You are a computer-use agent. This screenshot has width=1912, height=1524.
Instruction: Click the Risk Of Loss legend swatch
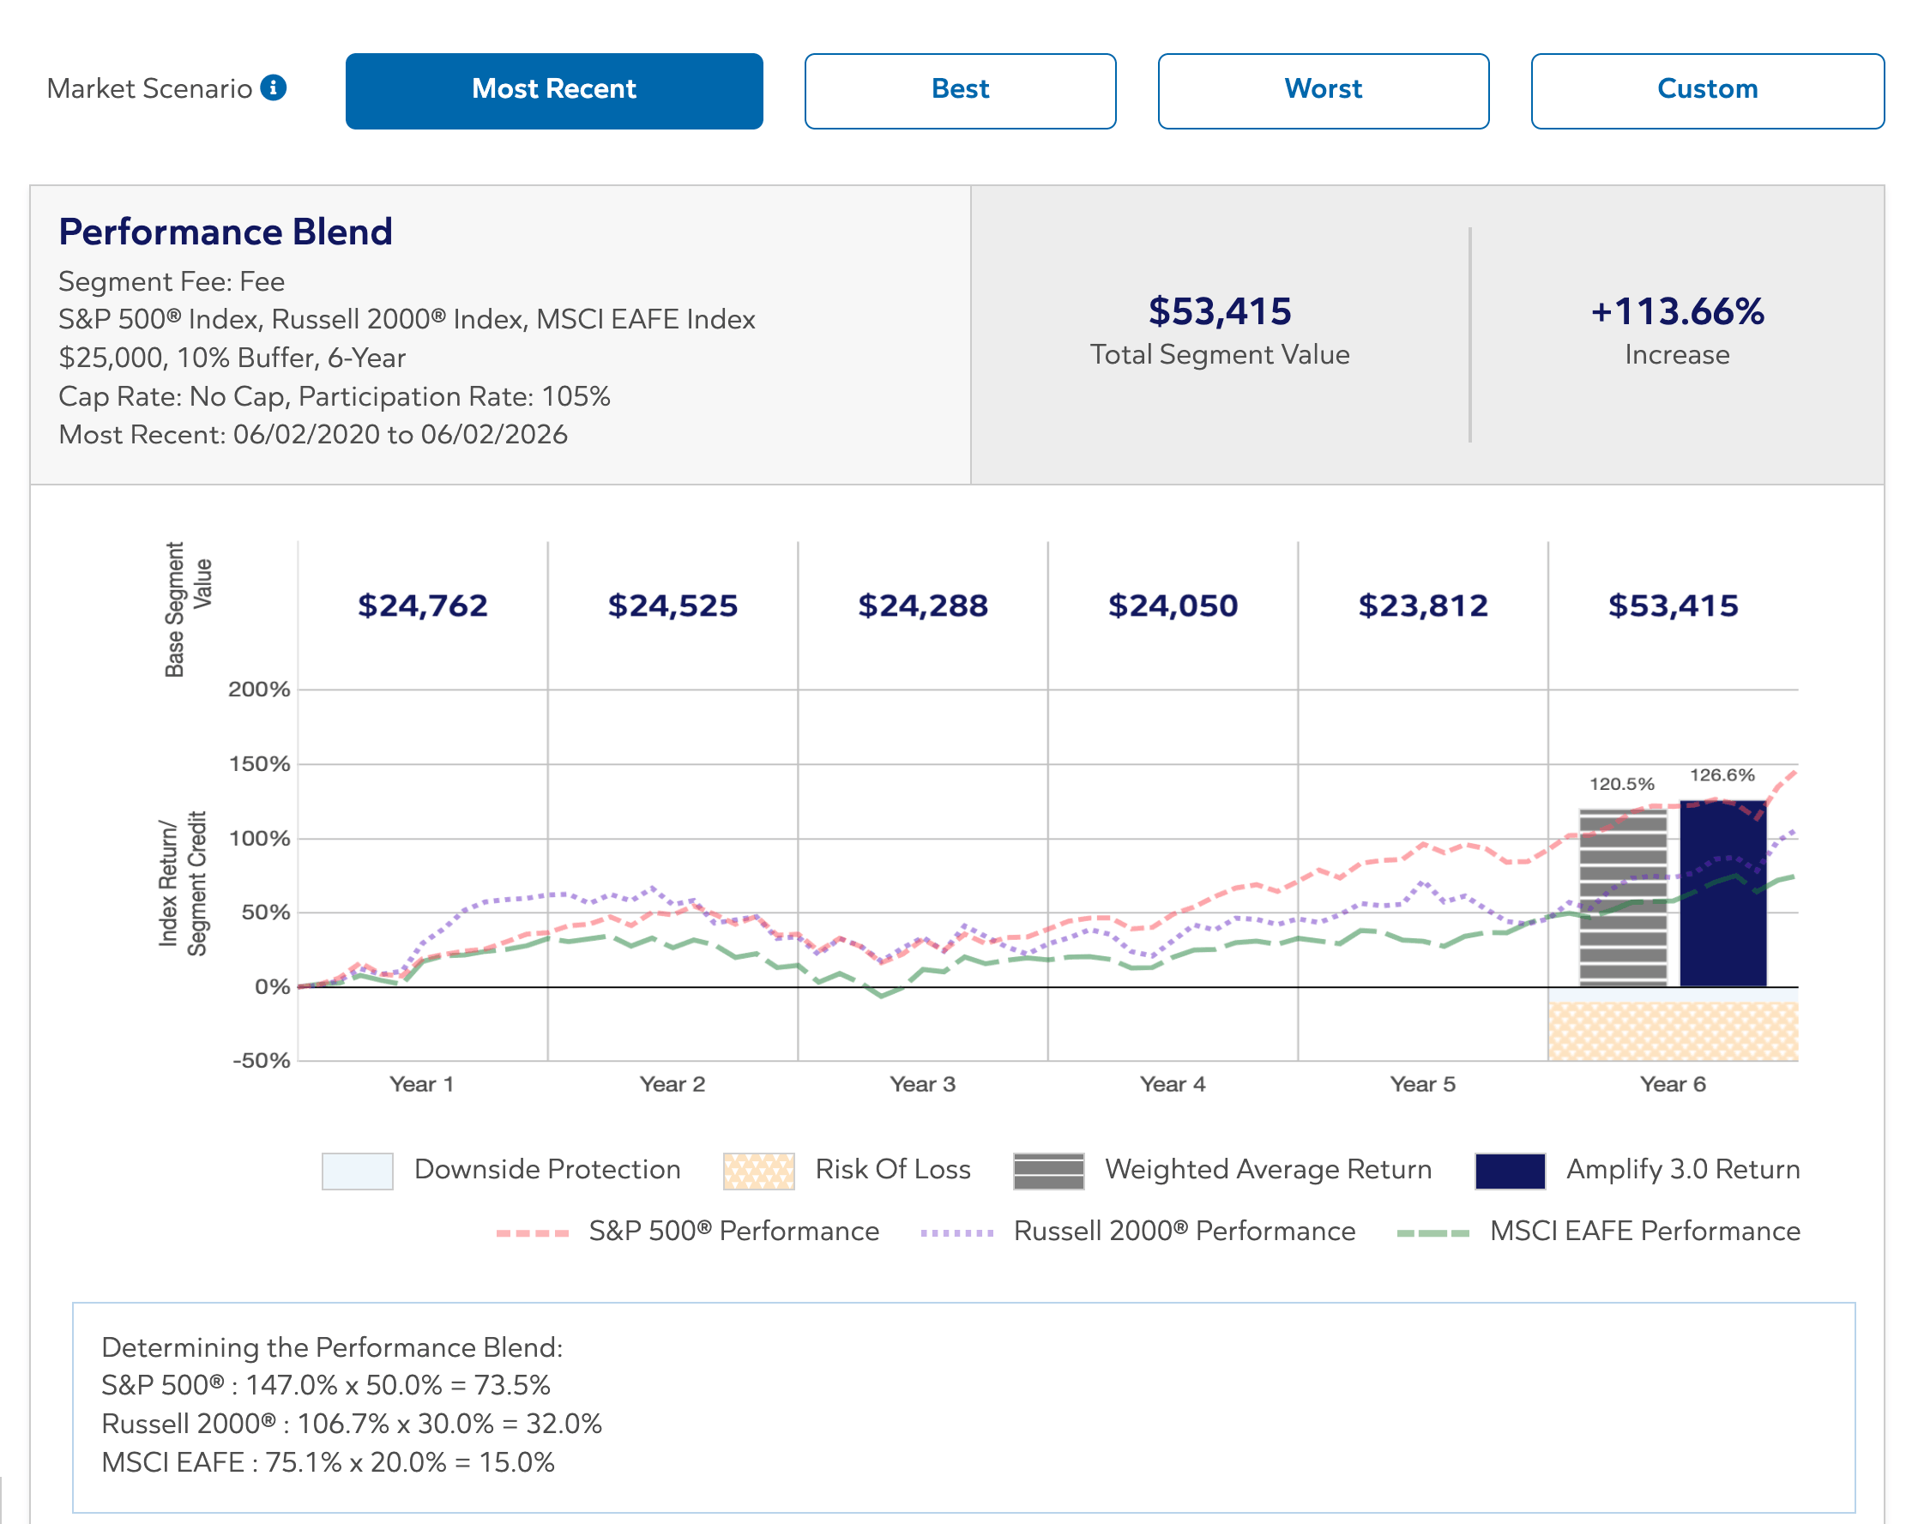758,1171
